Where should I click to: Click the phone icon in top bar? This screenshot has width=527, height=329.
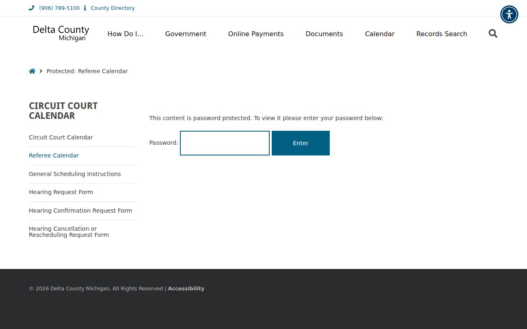[32, 8]
